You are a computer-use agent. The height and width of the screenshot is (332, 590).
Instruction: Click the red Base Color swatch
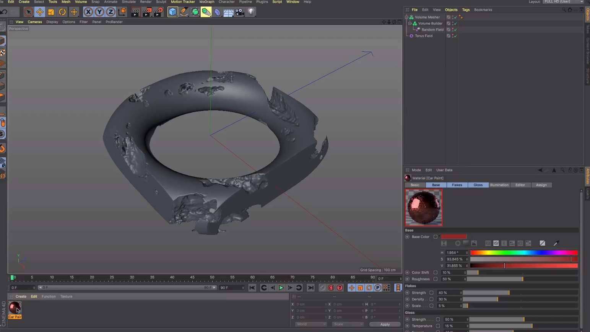coord(454,236)
